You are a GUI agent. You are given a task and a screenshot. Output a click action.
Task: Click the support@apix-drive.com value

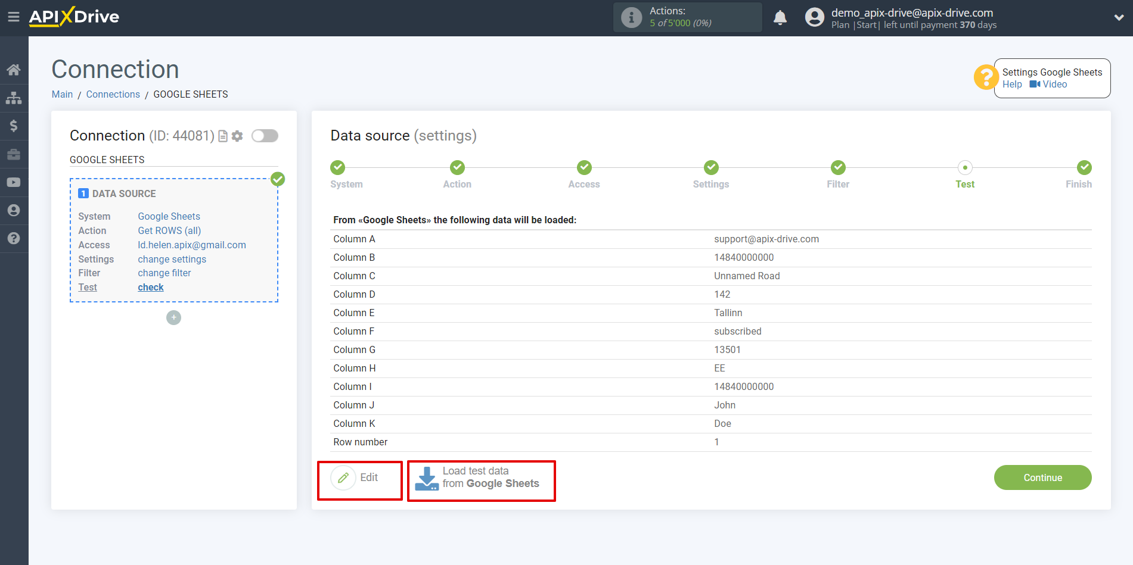(766, 239)
